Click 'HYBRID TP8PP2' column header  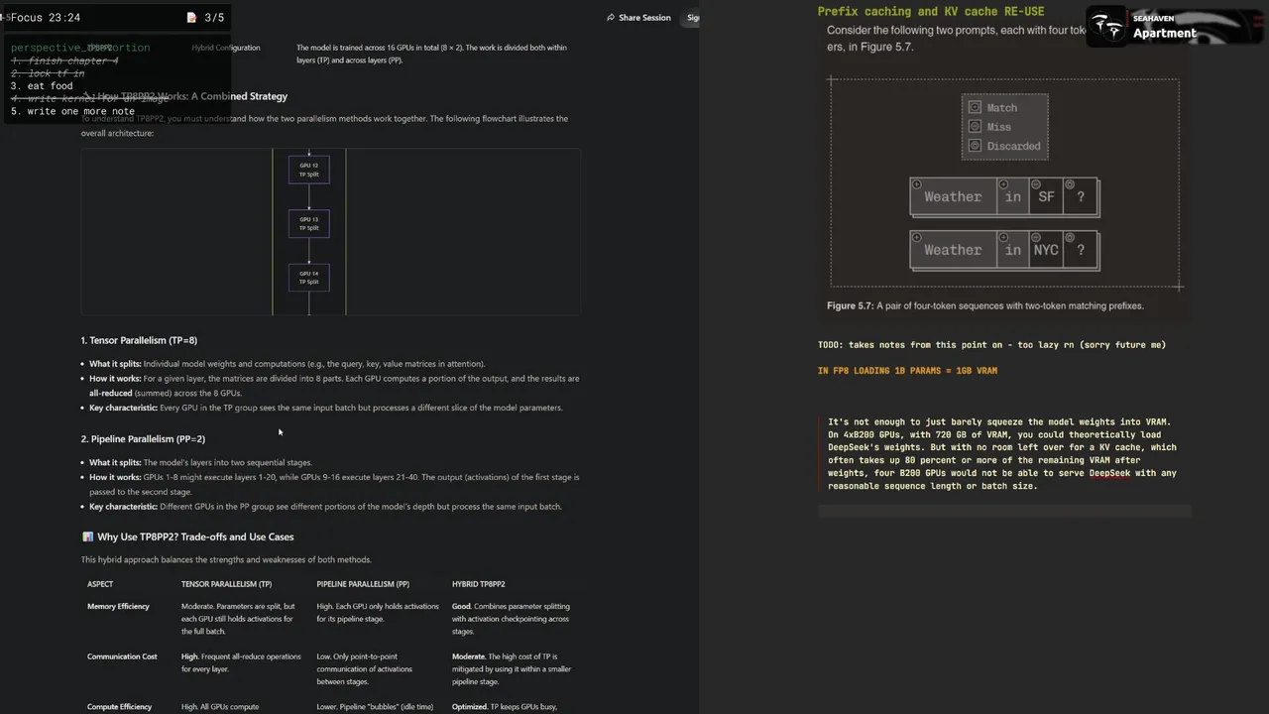pos(479,584)
